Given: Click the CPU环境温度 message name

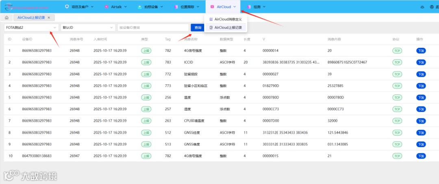Looking at the screenshot, I should [x=194, y=121].
